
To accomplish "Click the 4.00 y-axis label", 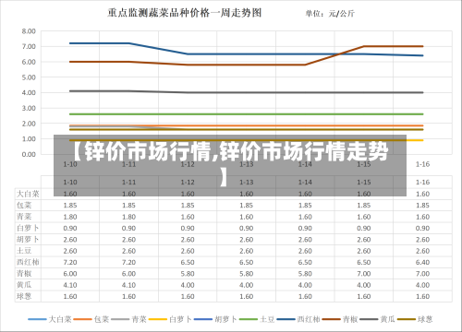I will click(x=29, y=92).
